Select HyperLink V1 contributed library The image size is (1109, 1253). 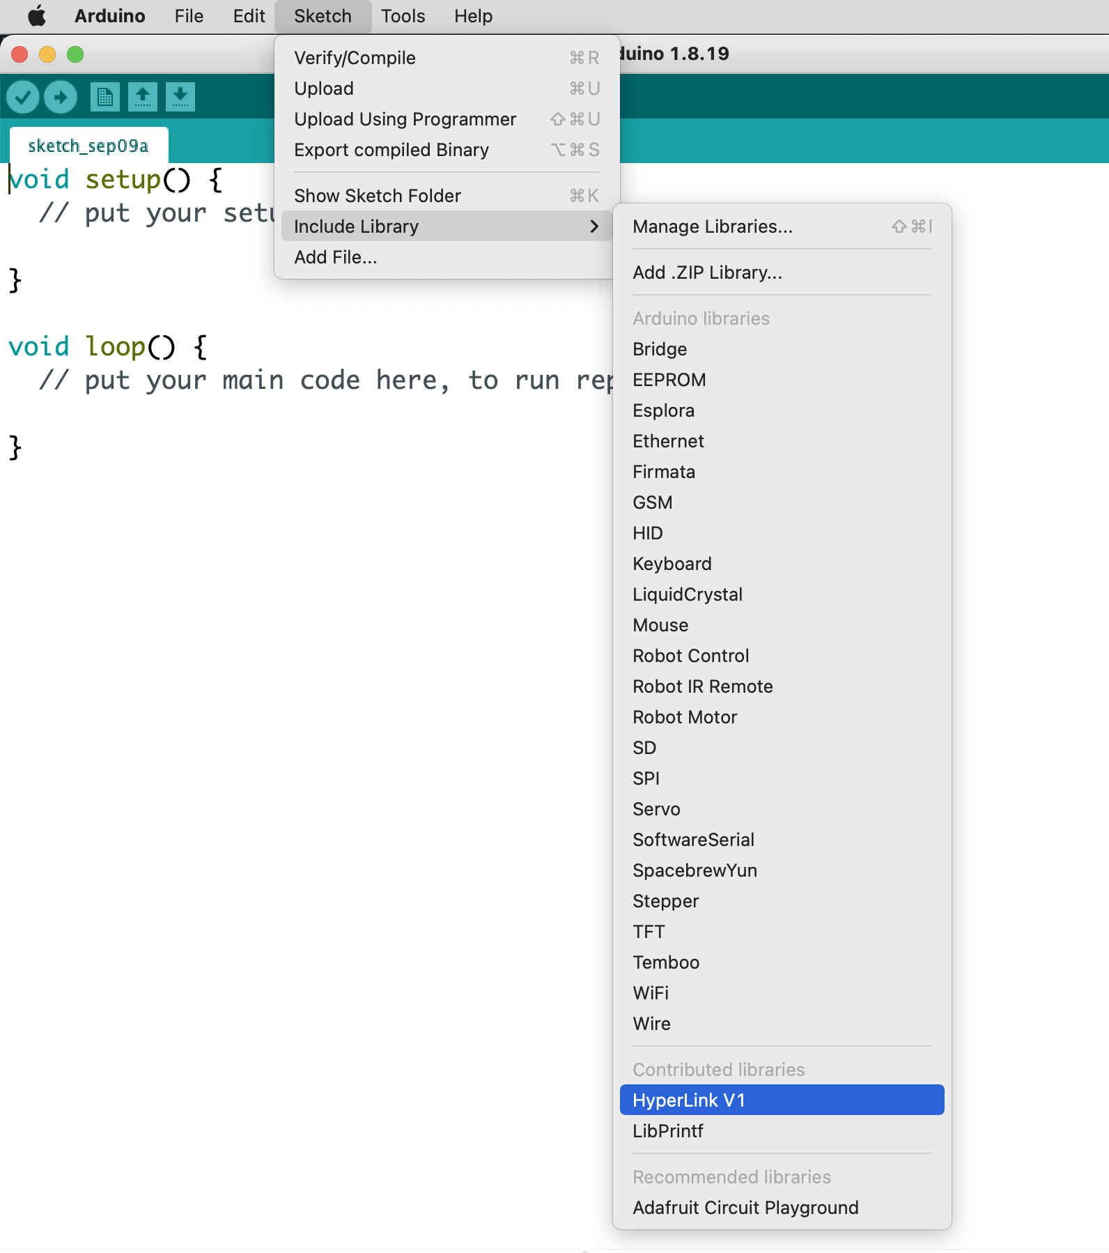pyautogui.click(x=782, y=1100)
